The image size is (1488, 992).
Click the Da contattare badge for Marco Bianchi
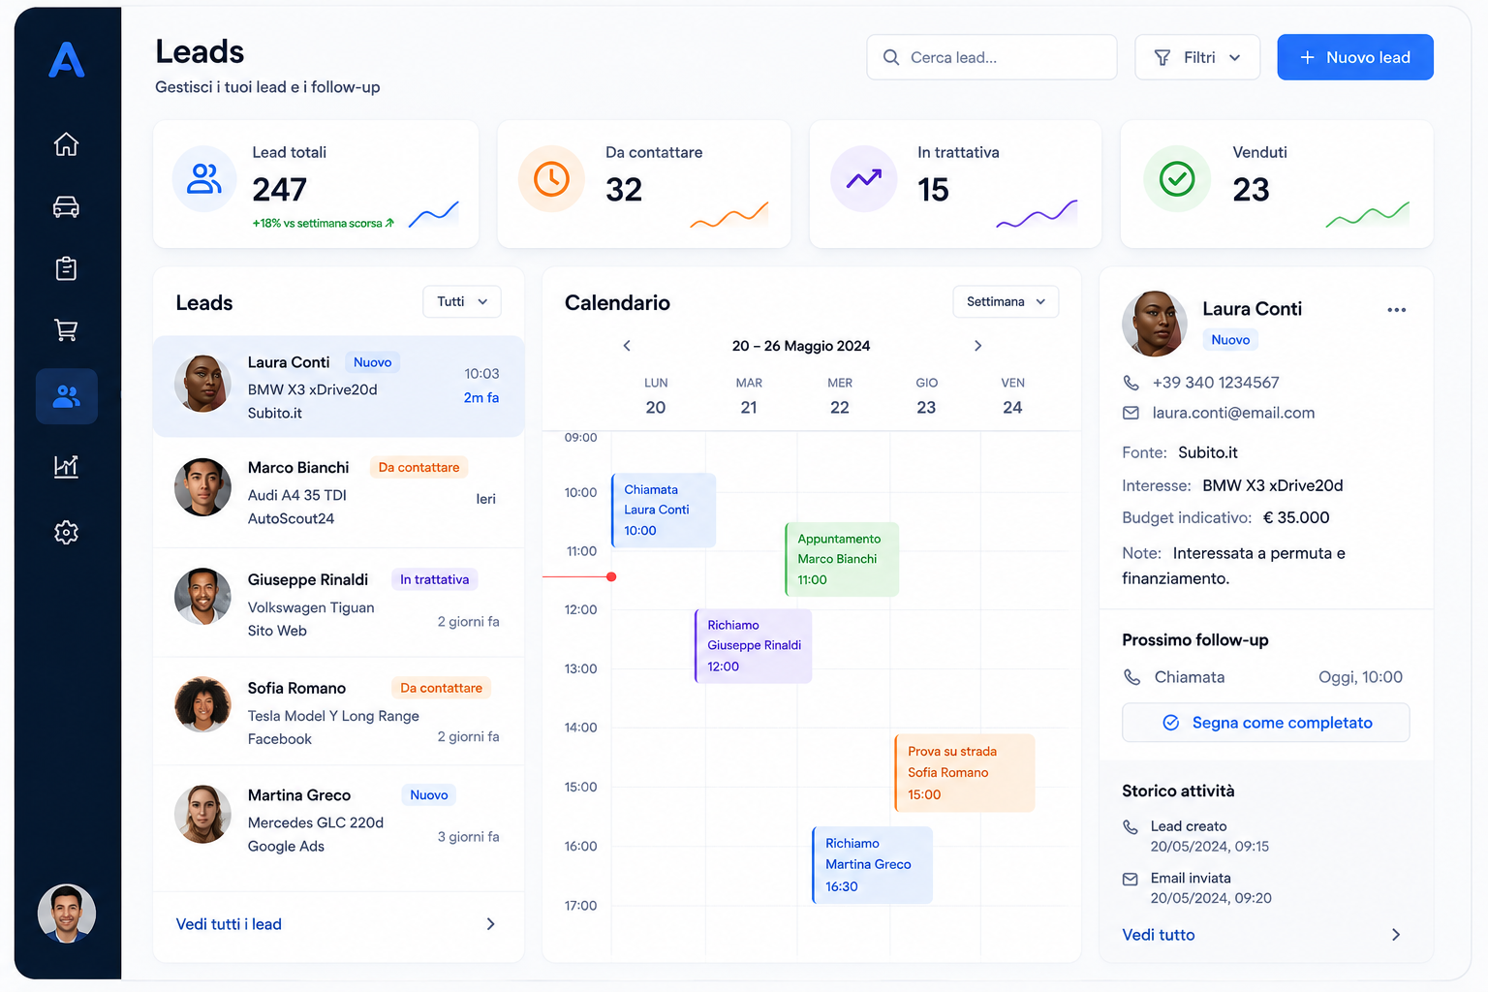(418, 467)
